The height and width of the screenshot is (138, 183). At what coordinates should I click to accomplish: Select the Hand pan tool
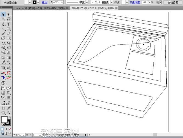point(3,113)
